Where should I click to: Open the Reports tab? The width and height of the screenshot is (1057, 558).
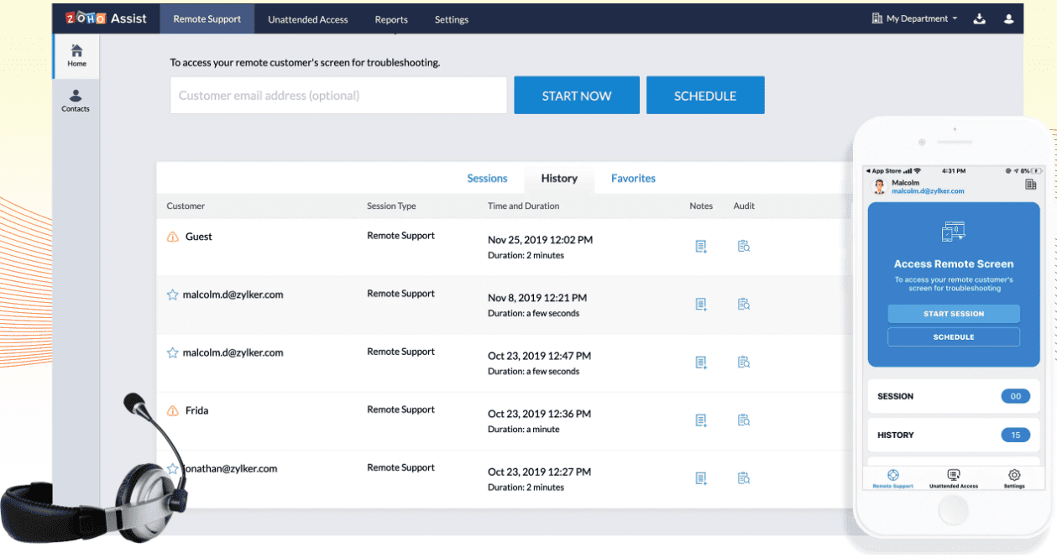tap(391, 19)
